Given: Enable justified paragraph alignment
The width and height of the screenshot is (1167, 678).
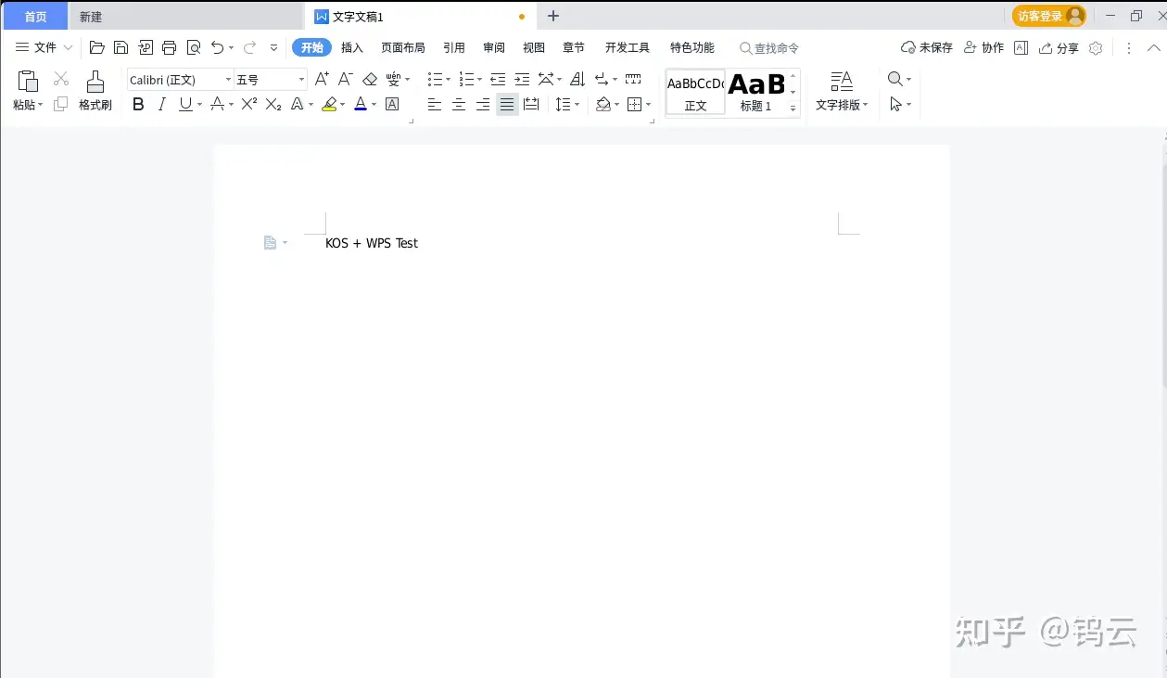Looking at the screenshot, I should point(506,104).
